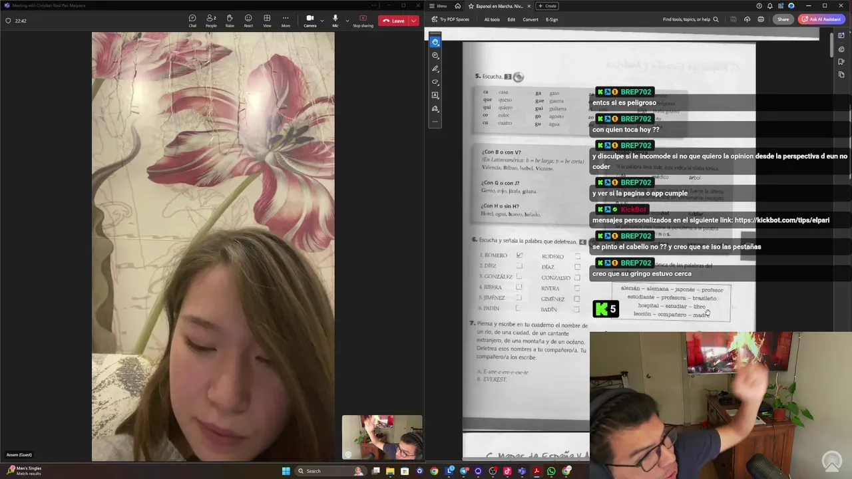Open View layout options in Teams

(267, 21)
